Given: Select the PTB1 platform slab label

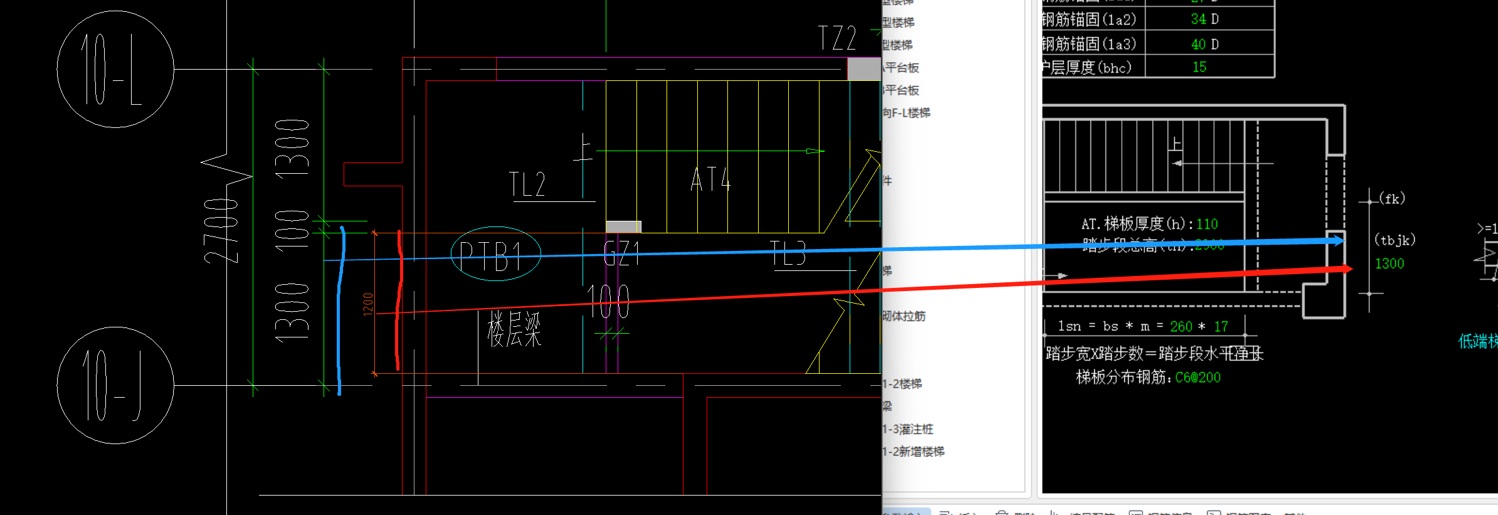Looking at the screenshot, I should (491, 257).
